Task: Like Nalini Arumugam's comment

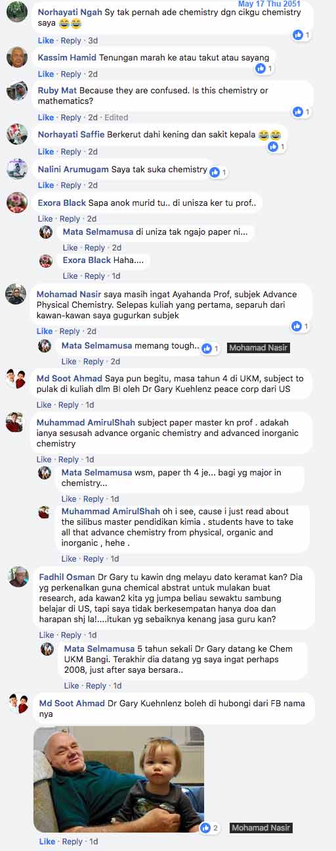Action: pyautogui.click(x=46, y=185)
